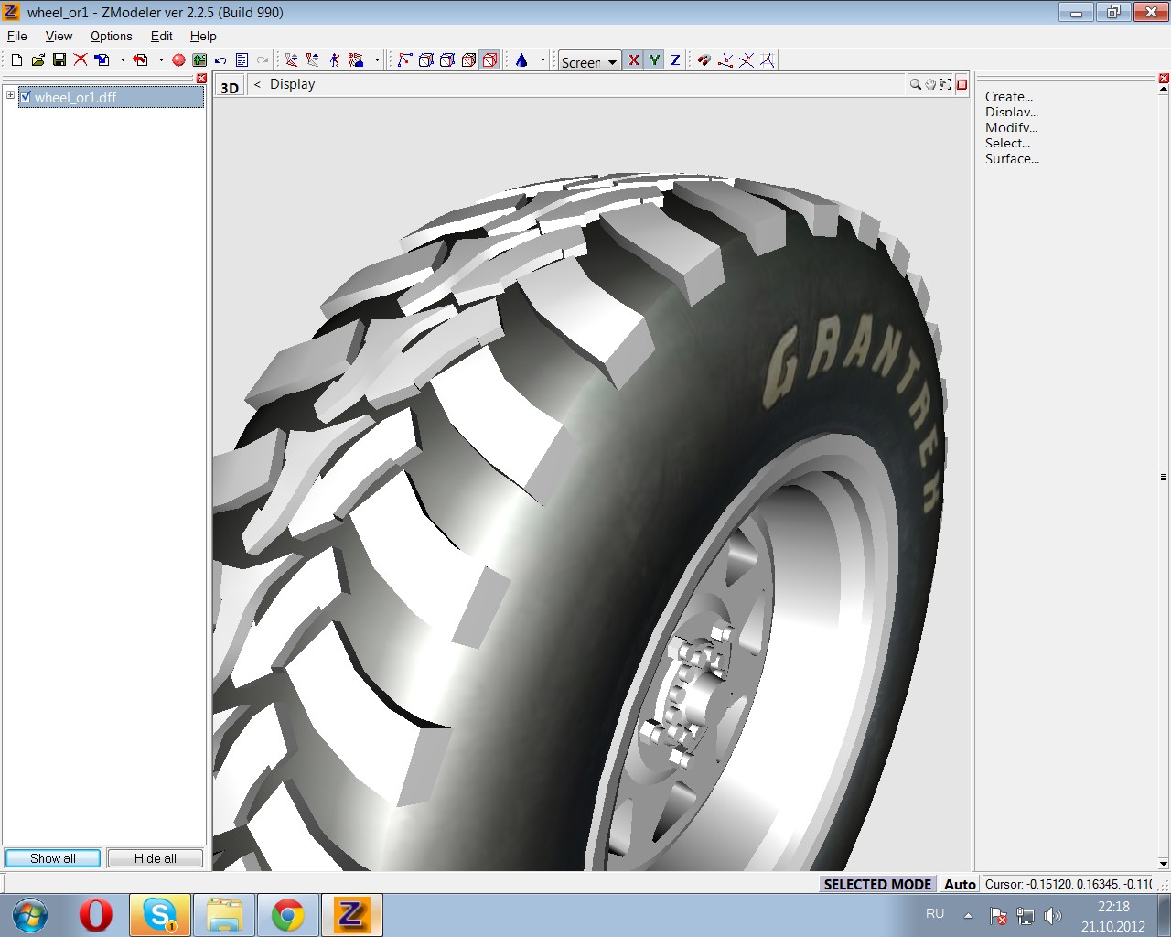Click the first red selection-arrows toolbar icon
This screenshot has width=1171, height=937.
pos(291,60)
